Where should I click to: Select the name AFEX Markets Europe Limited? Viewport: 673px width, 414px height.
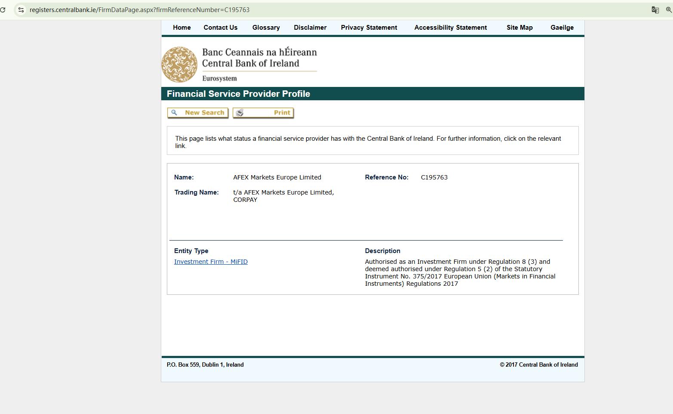point(277,177)
